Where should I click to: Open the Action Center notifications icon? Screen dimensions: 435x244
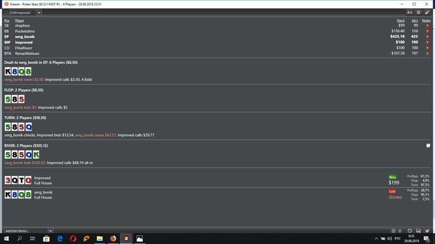pos(426,238)
